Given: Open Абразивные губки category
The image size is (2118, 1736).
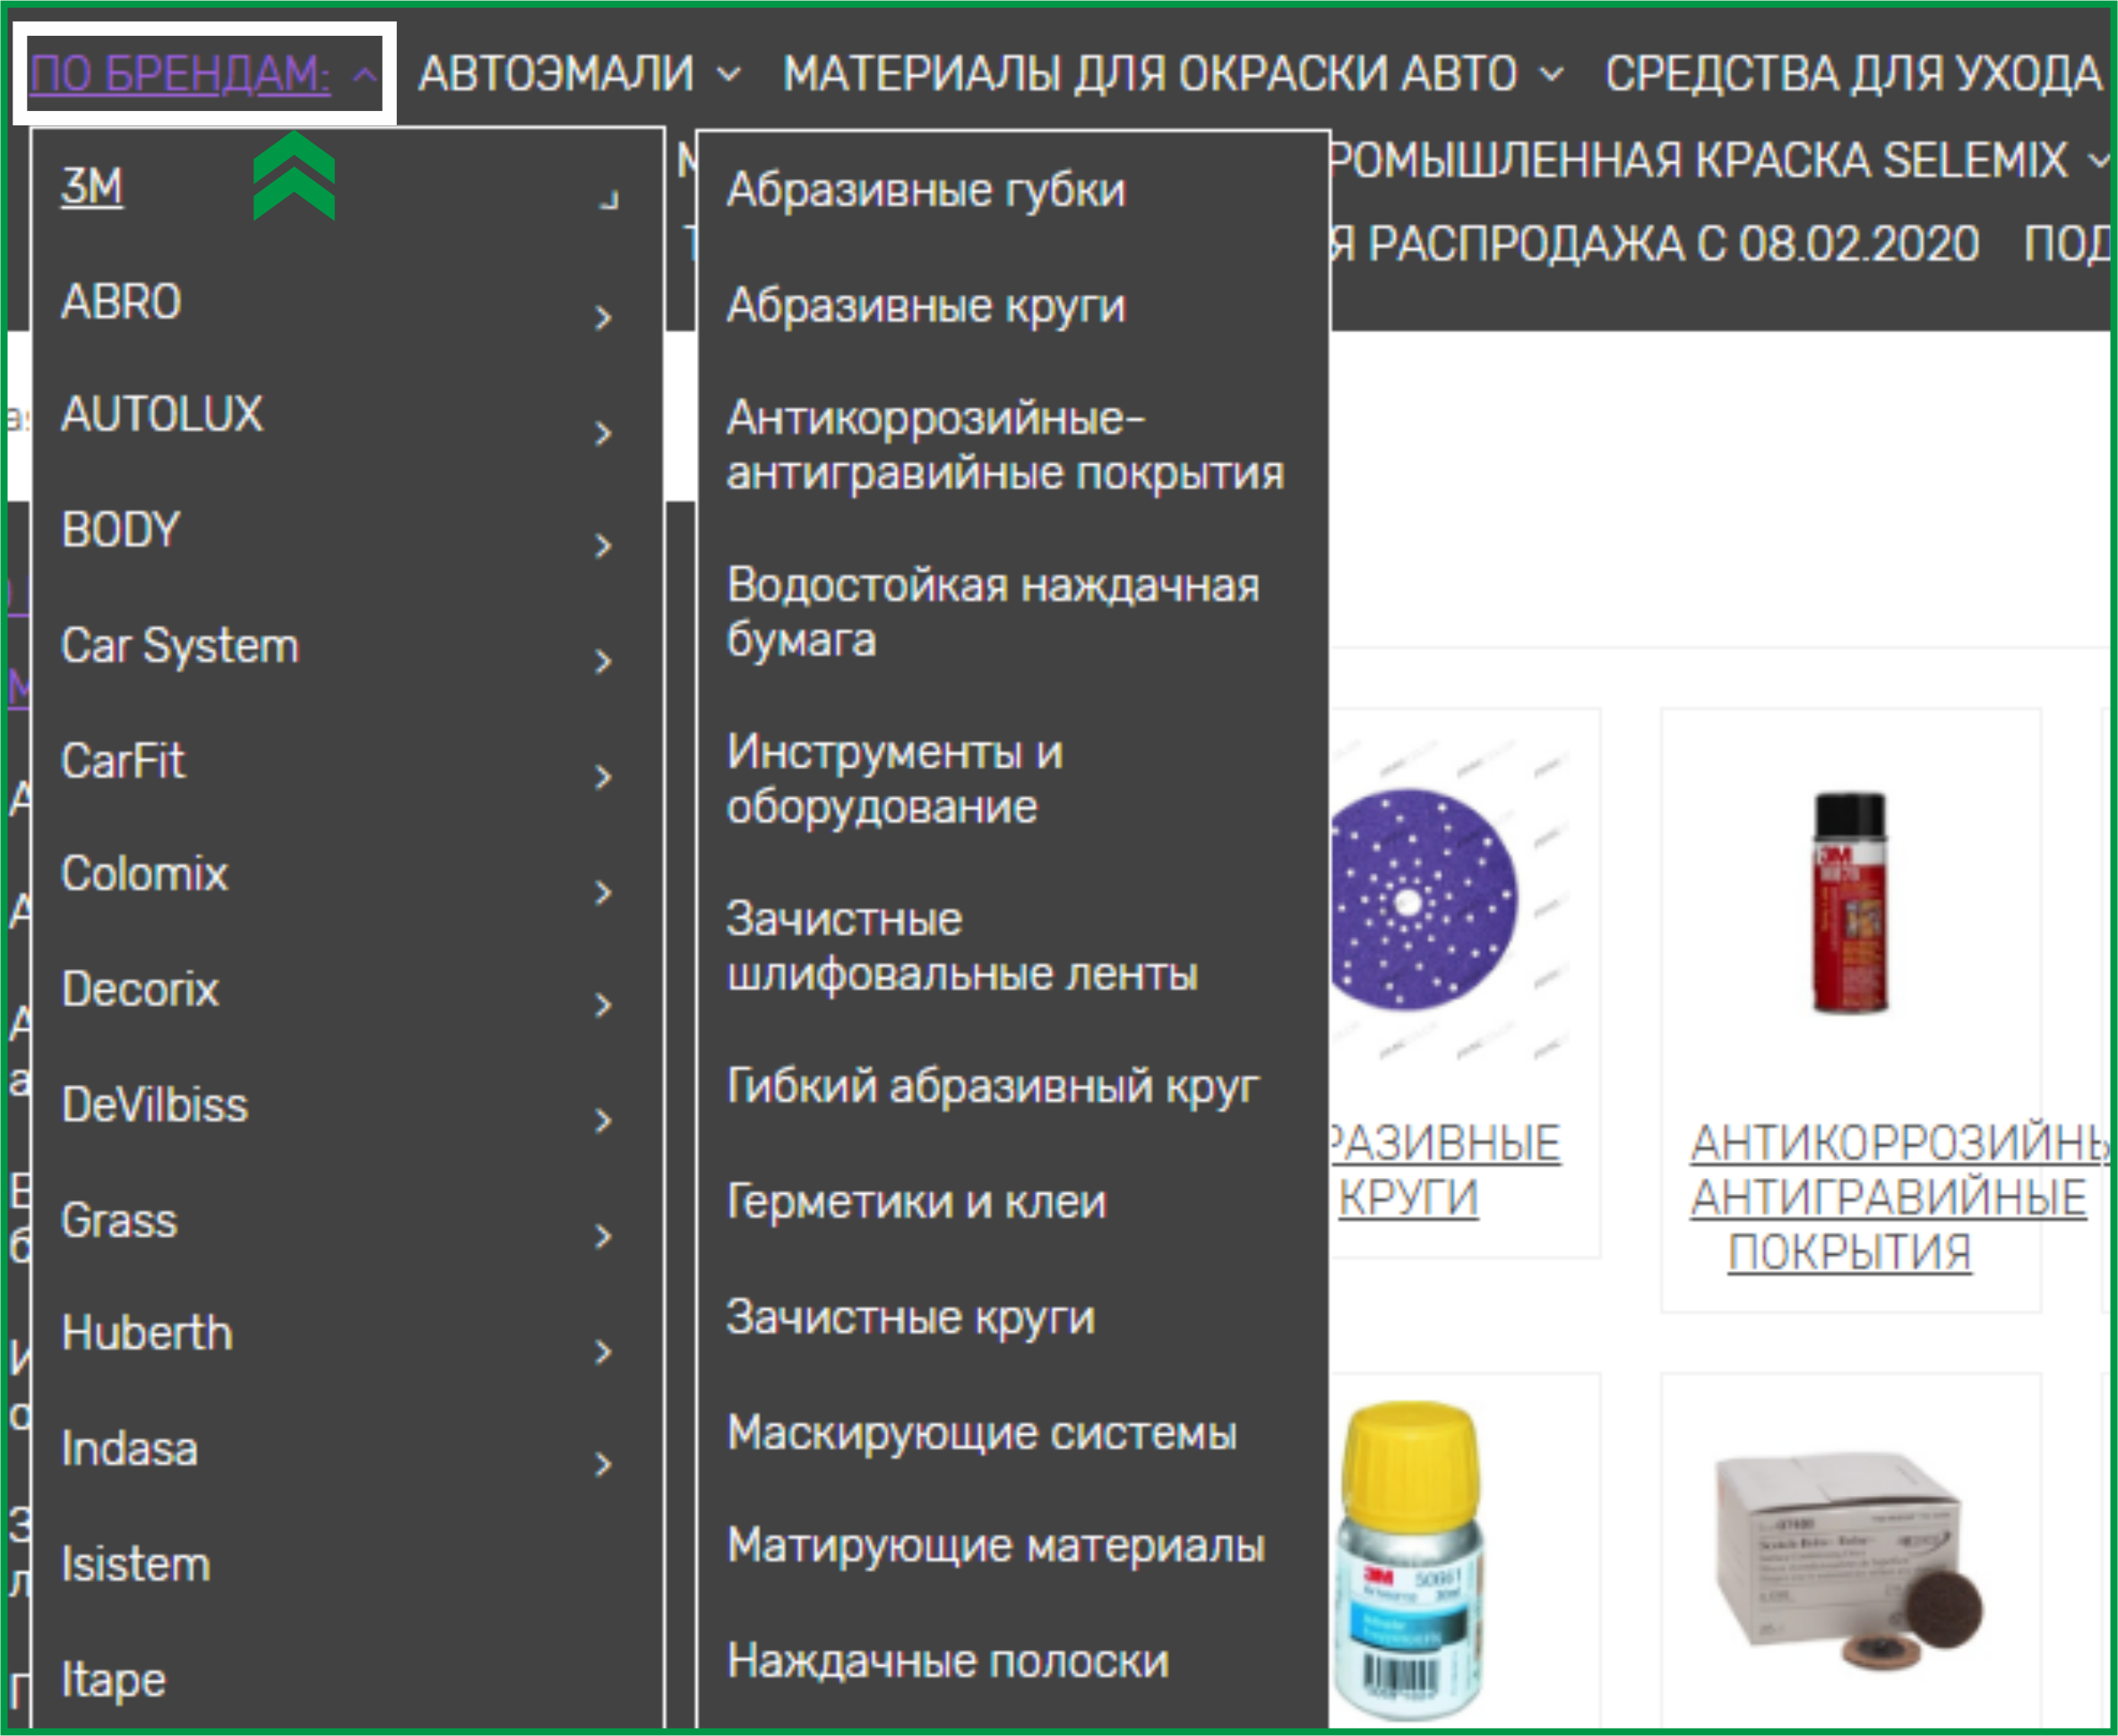Looking at the screenshot, I should coord(926,191).
